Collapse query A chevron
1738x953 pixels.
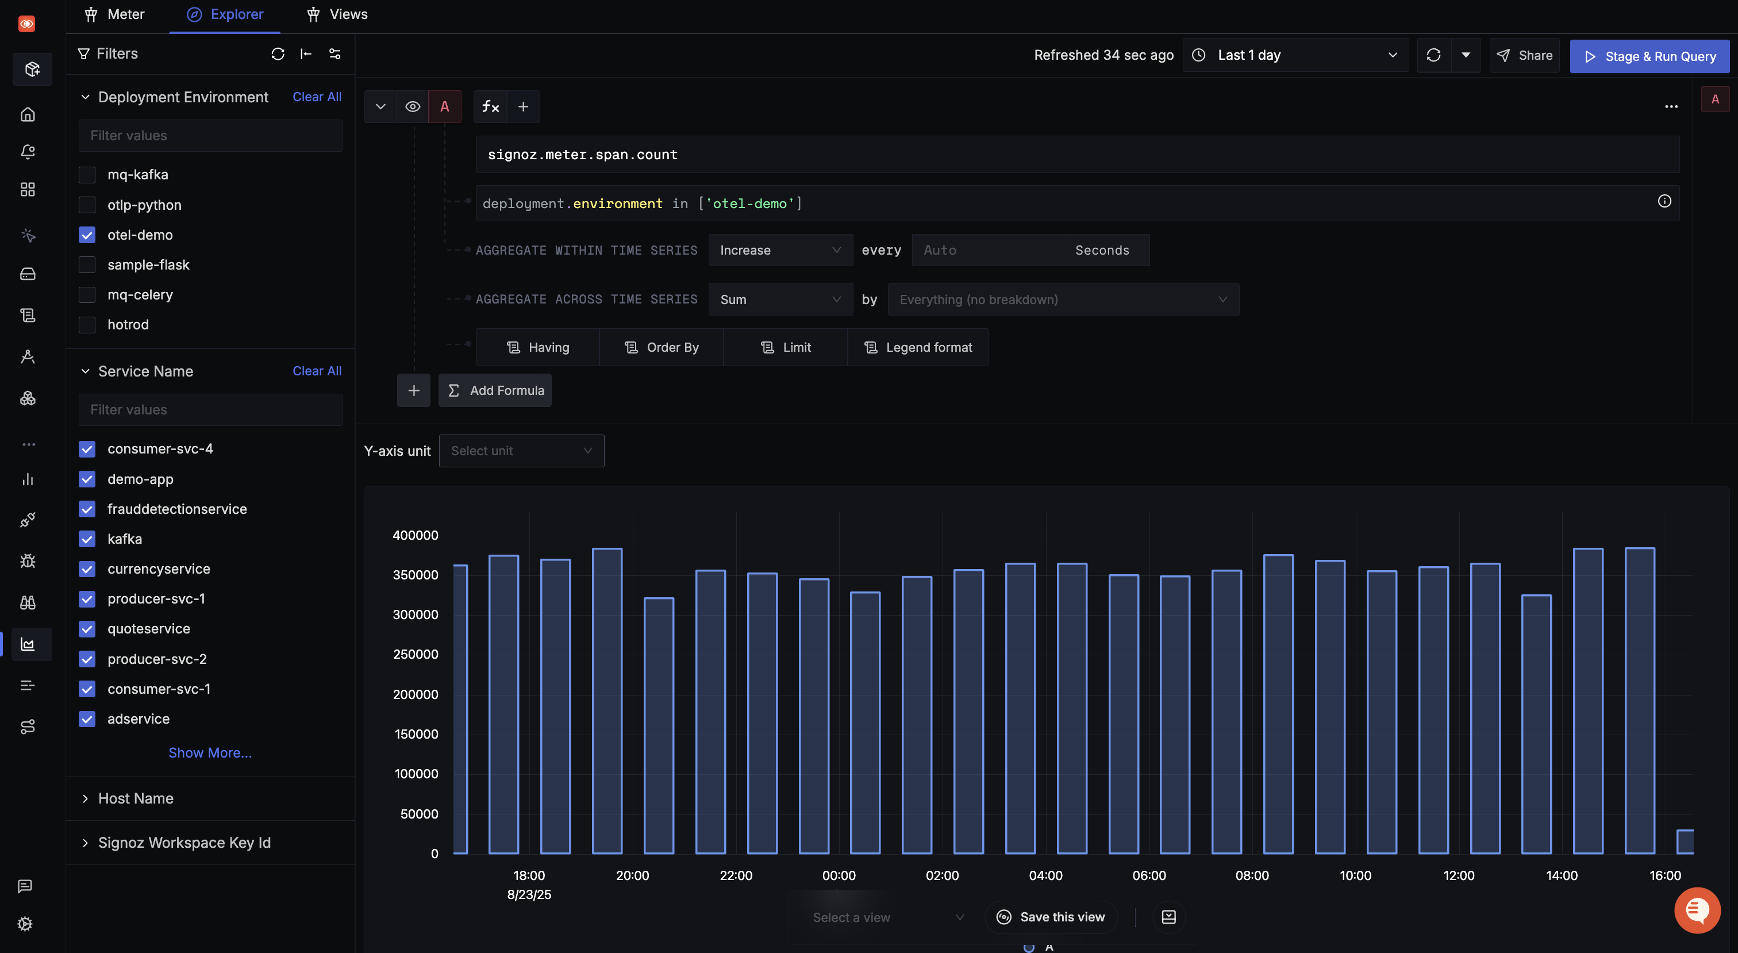(380, 107)
